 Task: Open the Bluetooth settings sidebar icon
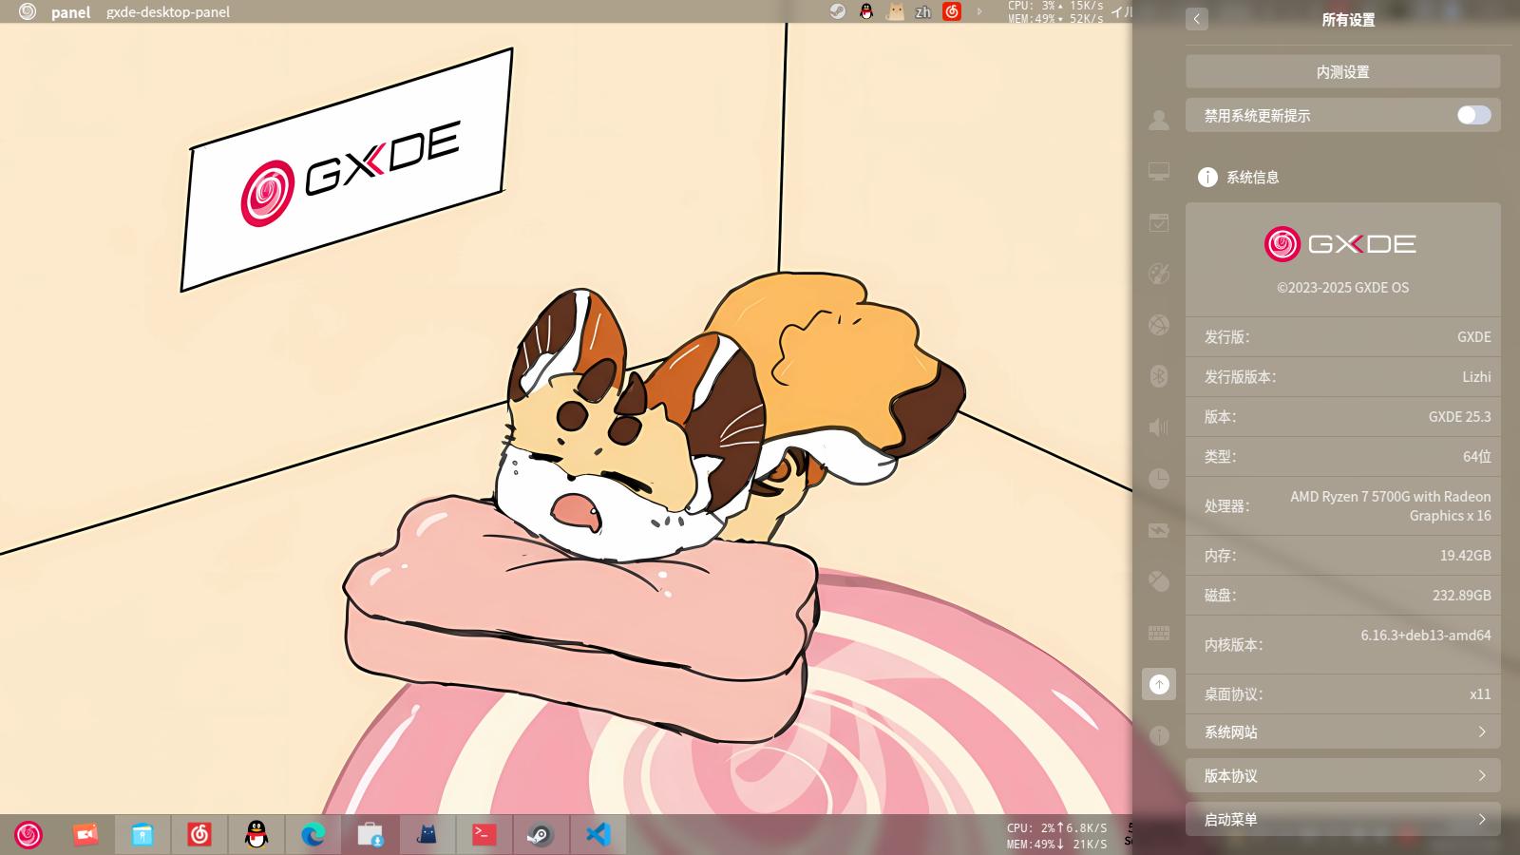(x=1159, y=376)
